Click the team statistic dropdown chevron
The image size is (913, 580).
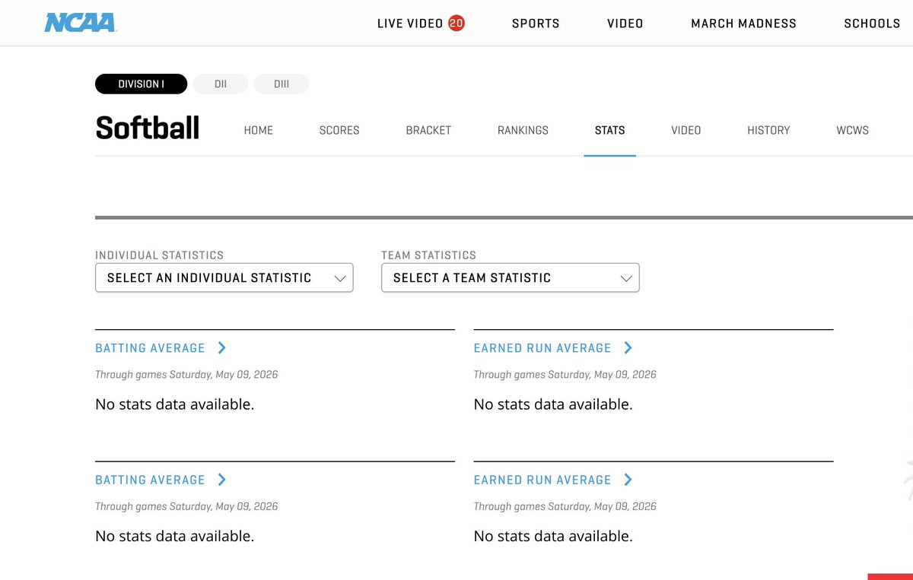[x=626, y=278]
